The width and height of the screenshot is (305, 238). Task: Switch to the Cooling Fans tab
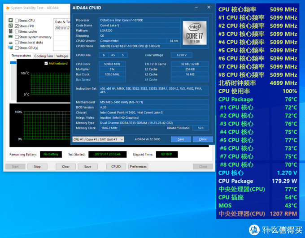(44, 56)
